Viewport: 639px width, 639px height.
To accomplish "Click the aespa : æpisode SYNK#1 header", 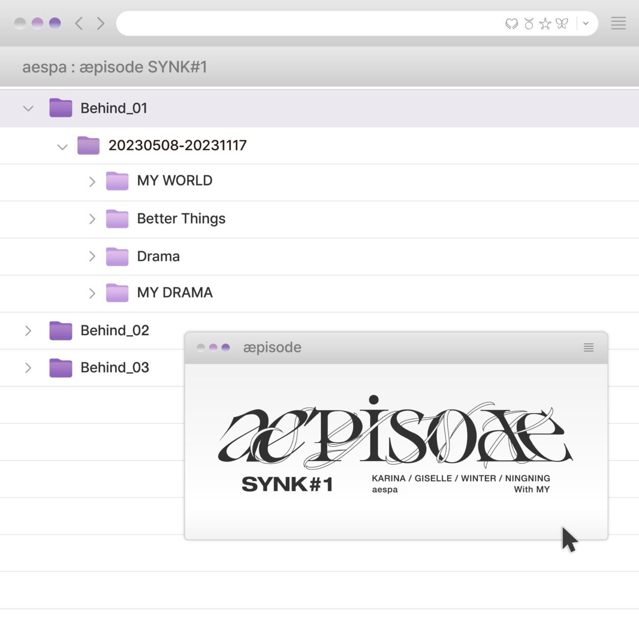I will [114, 67].
